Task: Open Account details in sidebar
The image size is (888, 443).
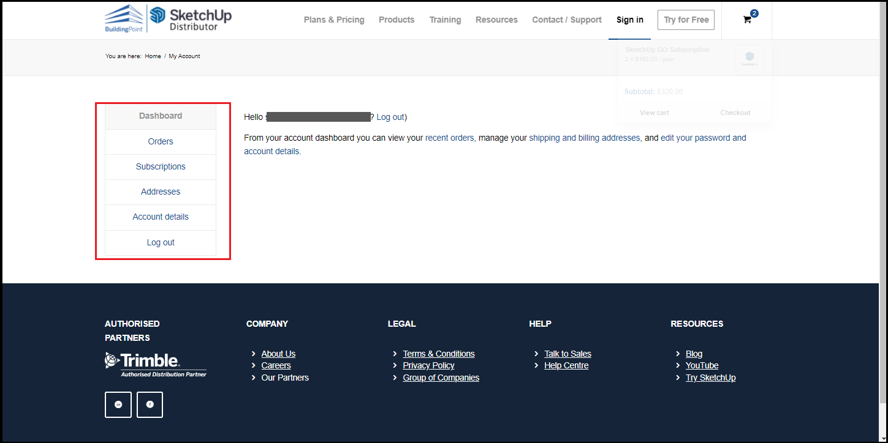Action: [161, 217]
